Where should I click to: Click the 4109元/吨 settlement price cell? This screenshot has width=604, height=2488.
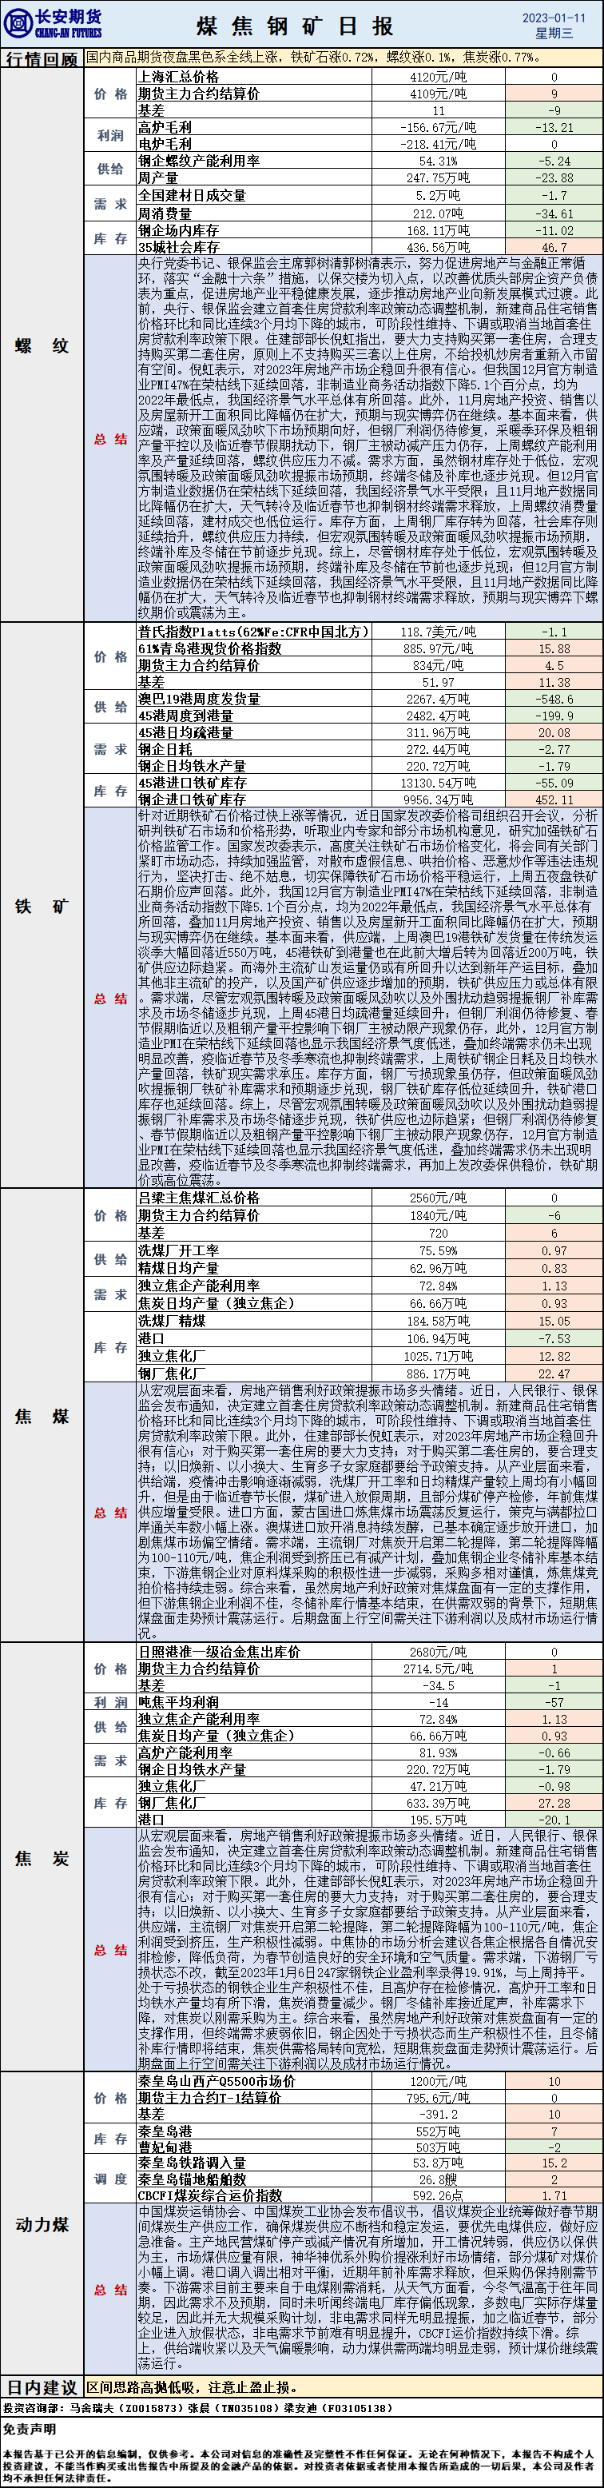click(x=438, y=94)
